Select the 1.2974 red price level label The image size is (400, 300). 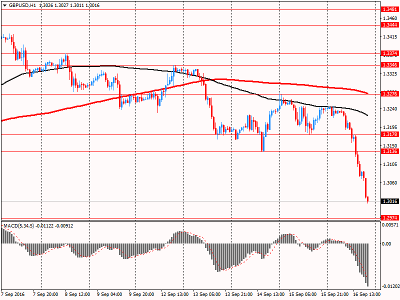[389, 218]
